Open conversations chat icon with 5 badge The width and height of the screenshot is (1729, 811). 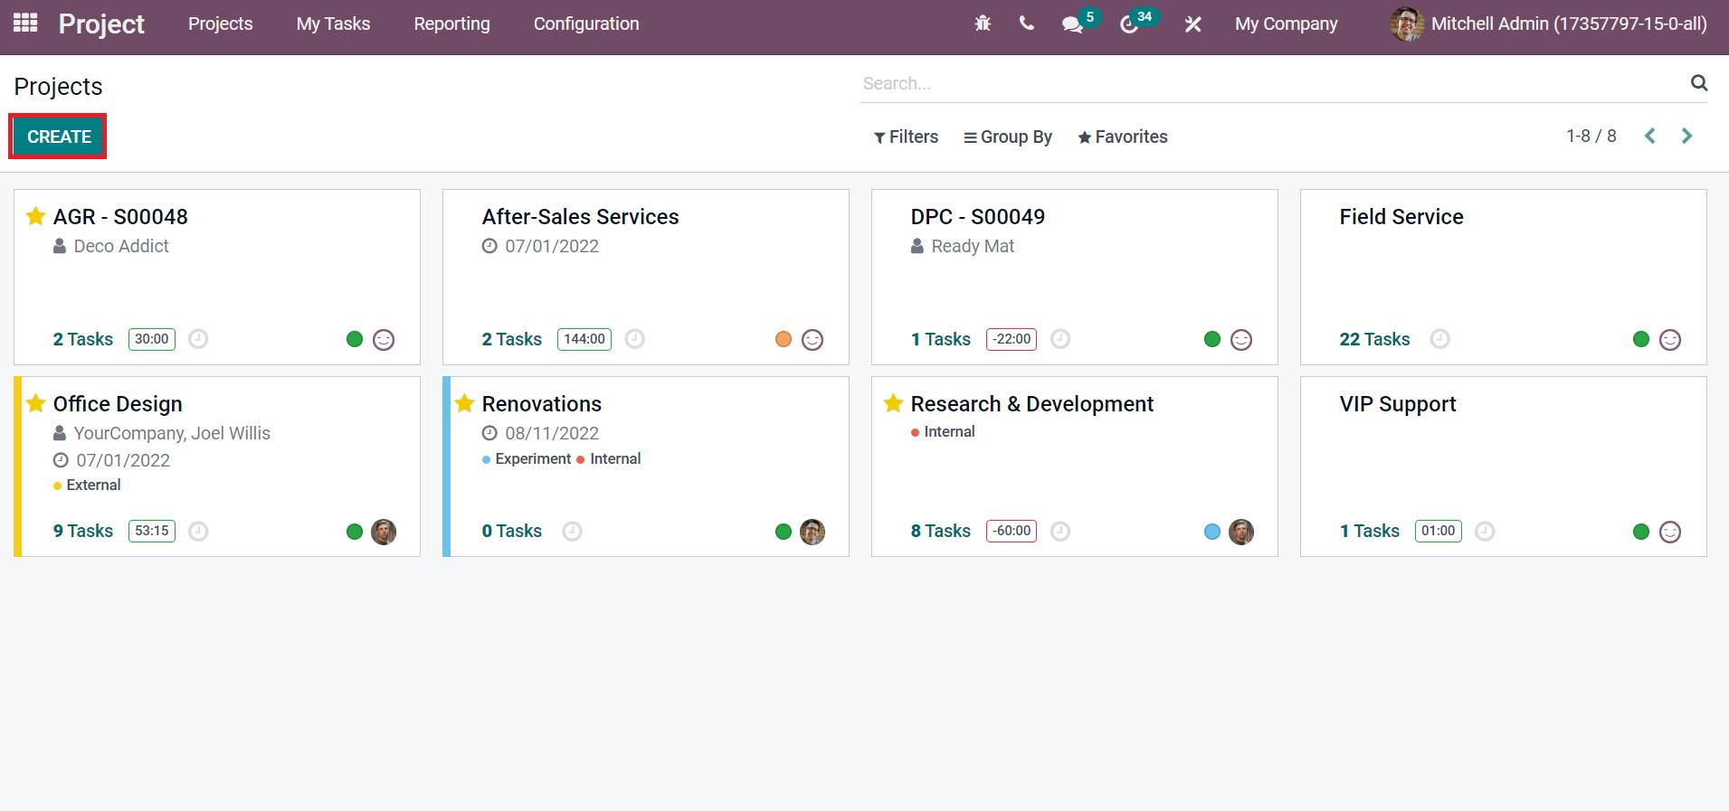tap(1073, 24)
